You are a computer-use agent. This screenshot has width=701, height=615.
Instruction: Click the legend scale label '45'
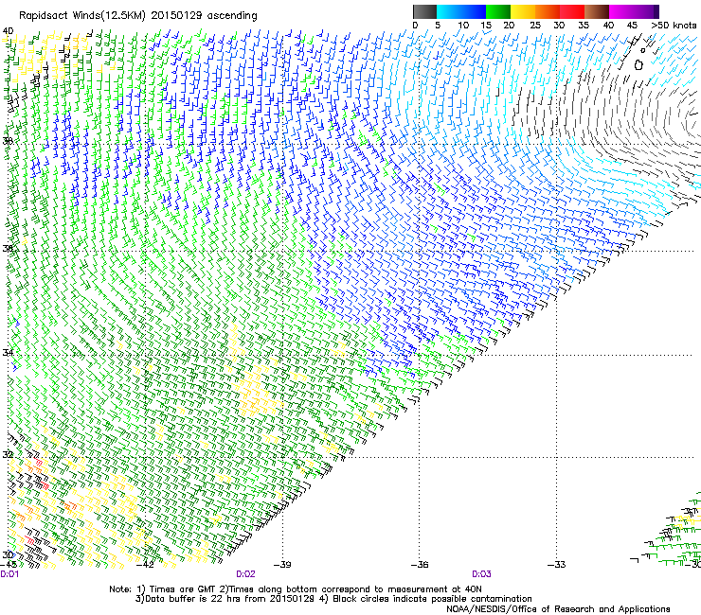tap(632, 25)
